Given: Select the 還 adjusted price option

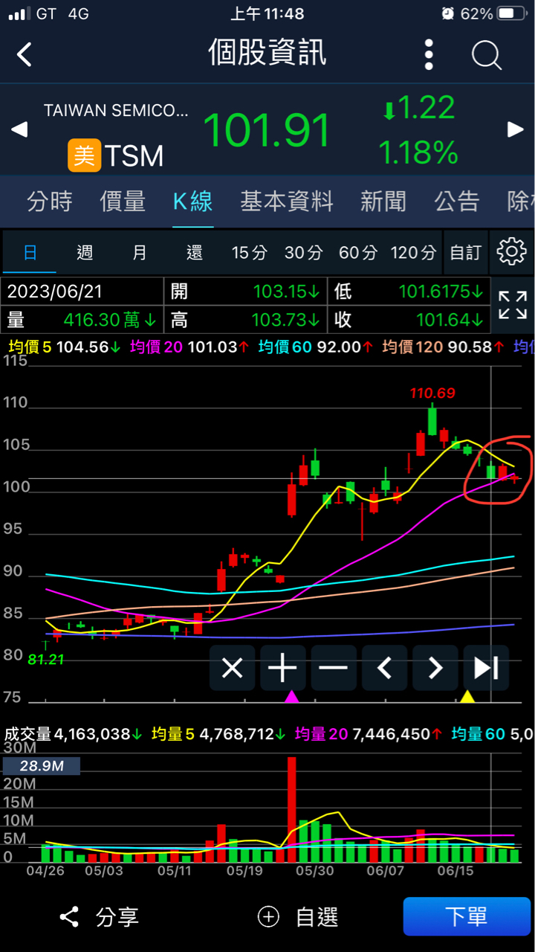Looking at the screenshot, I should tap(195, 252).
